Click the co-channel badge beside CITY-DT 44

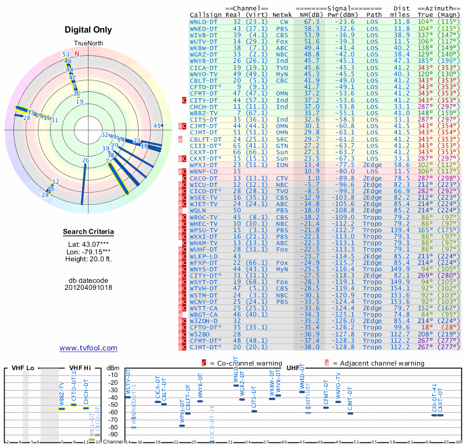pyautogui.click(x=184, y=100)
